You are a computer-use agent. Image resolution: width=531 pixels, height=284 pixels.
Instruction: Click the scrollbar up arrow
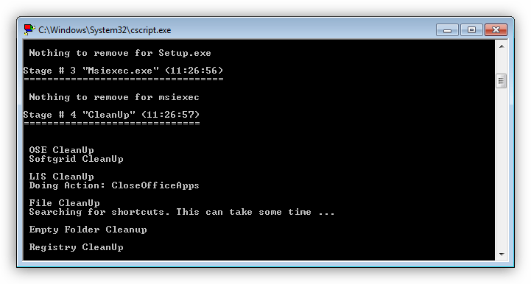(x=502, y=46)
